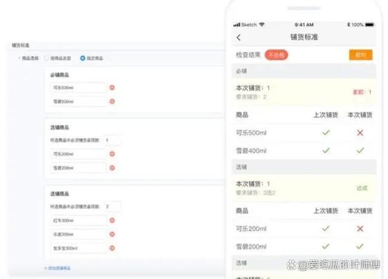Tap the 9:41 AM time in the status bar
388x279 pixels.
point(304,25)
